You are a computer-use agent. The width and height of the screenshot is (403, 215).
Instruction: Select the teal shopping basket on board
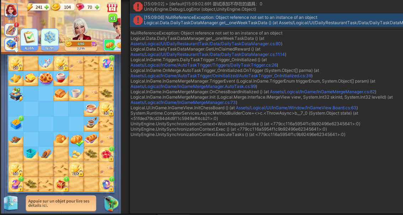[31, 153]
